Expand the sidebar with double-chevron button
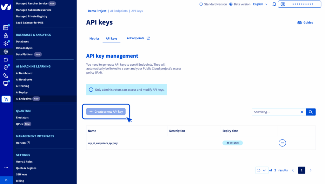Image resolution: width=325 pixels, height=184 pixels. (6, 180)
